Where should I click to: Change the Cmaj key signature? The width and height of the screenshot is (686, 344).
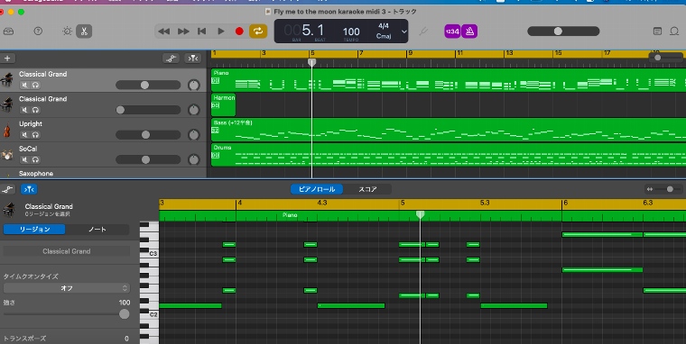tap(384, 36)
